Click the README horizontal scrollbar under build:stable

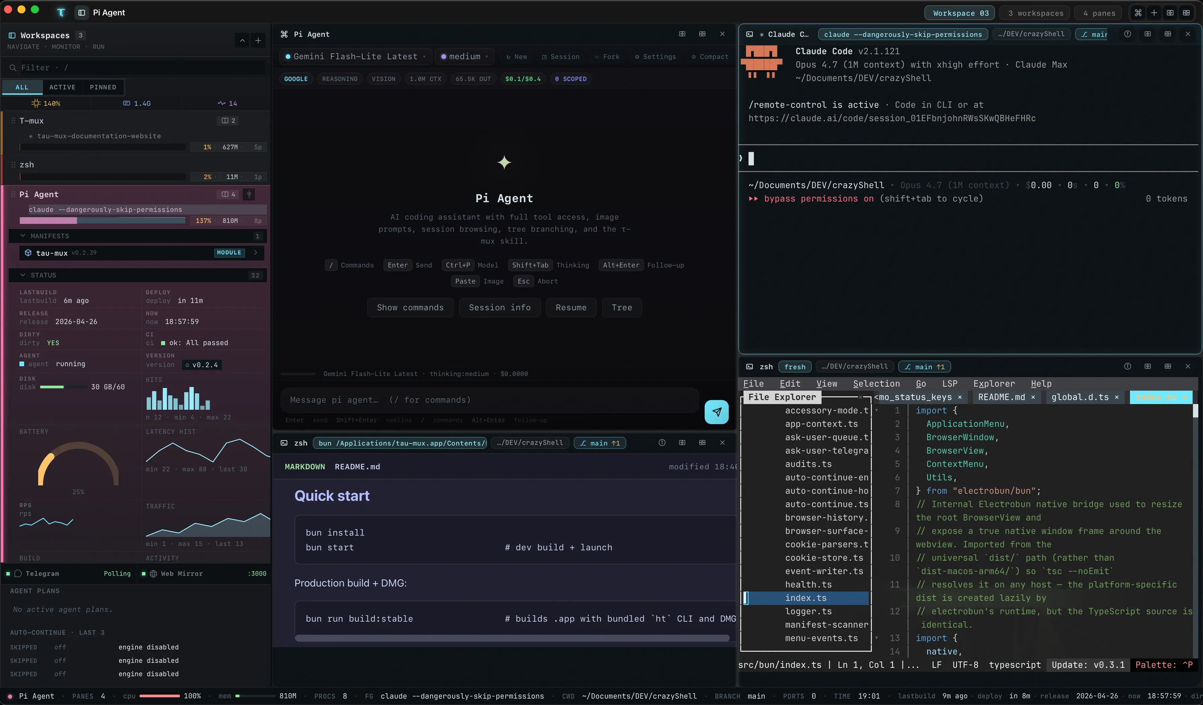click(x=512, y=638)
